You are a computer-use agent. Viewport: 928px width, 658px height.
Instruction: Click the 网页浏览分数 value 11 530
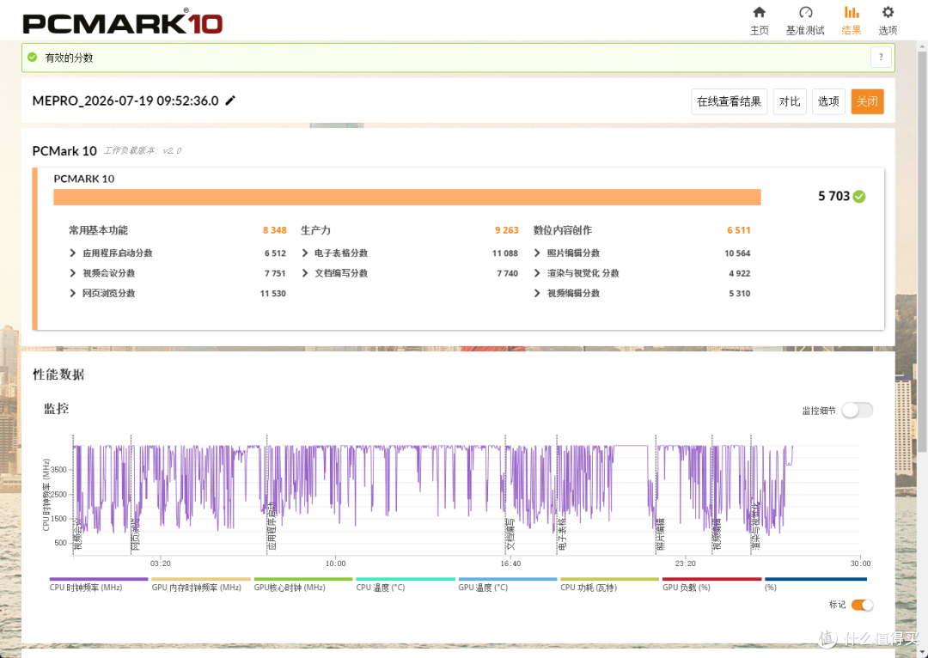coord(273,294)
